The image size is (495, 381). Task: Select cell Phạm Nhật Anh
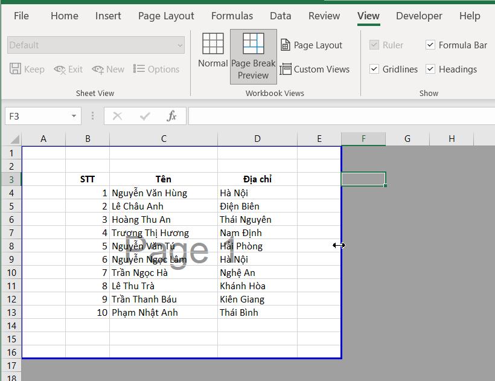coord(164,313)
